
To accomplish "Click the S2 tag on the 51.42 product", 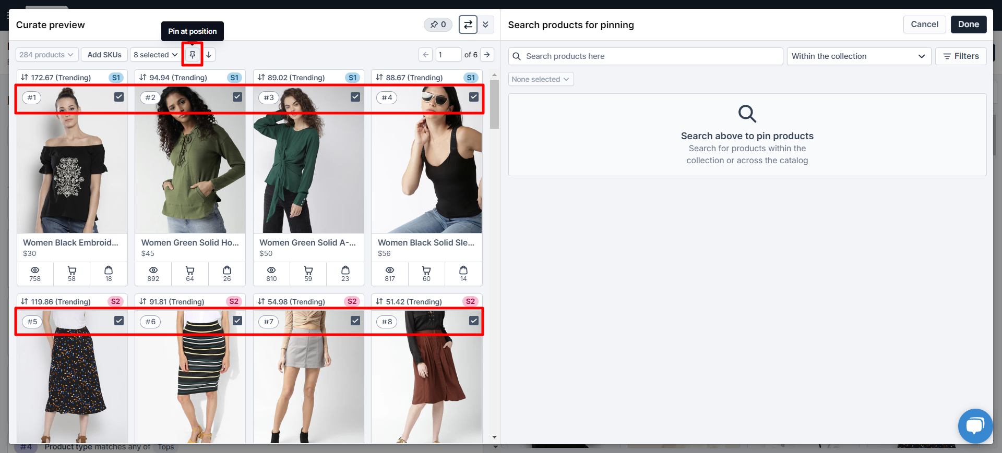I will pyautogui.click(x=470, y=301).
